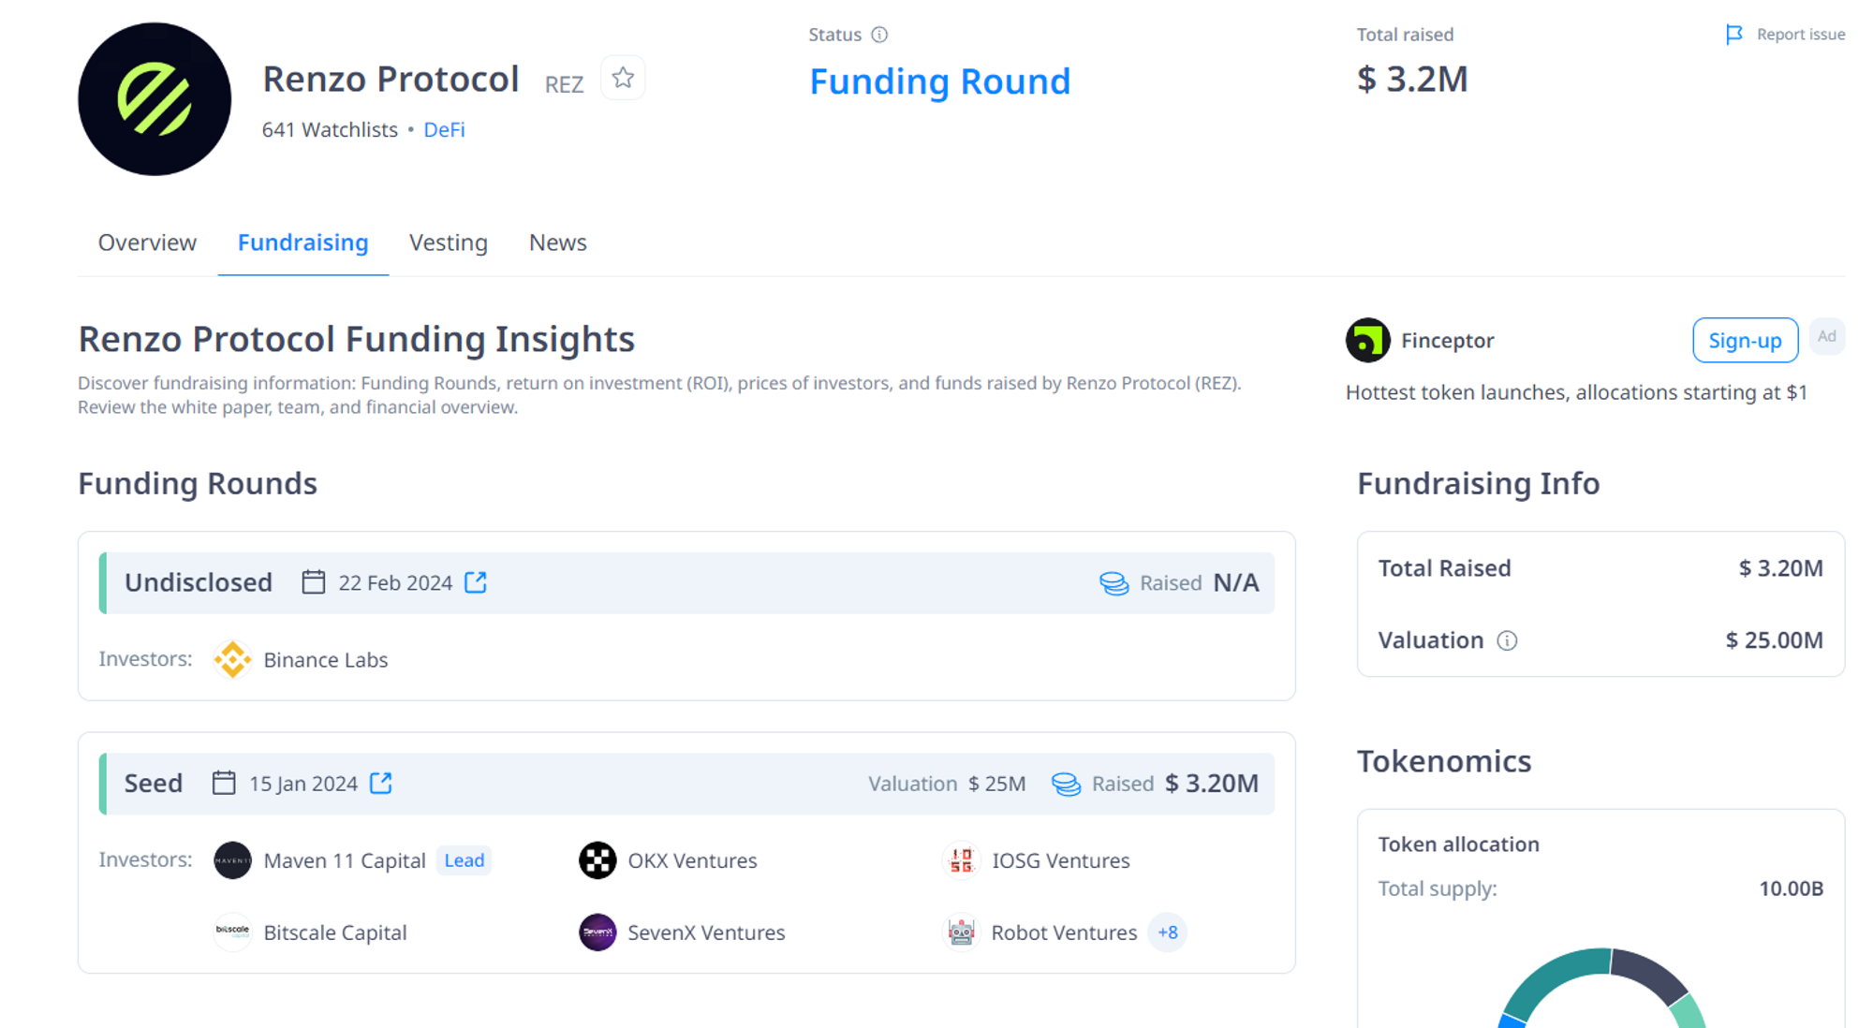Click the OKX Ventures logo
The height and width of the screenshot is (1028, 1873).
pos(597,860)
